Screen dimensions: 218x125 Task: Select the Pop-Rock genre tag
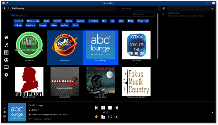click(x=31, y=25)
